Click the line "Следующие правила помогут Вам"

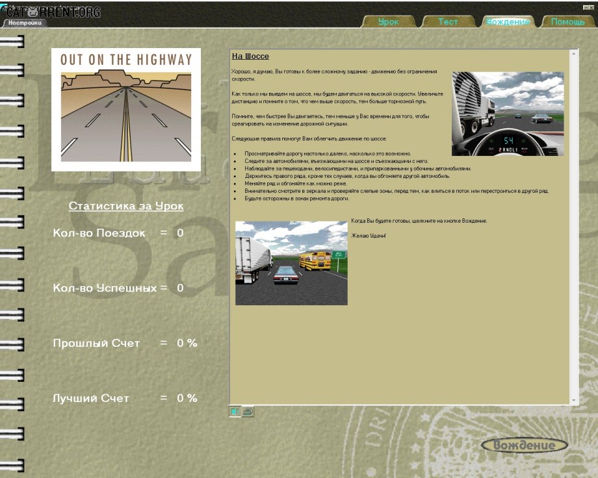pos(309,139)
